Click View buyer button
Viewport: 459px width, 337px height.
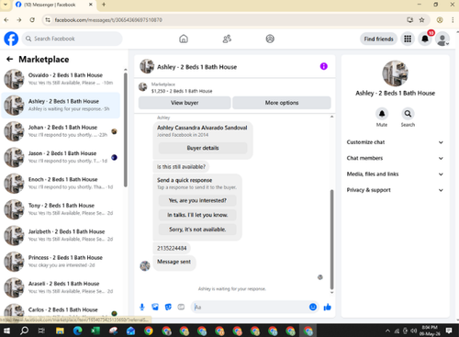click(185, 103)
